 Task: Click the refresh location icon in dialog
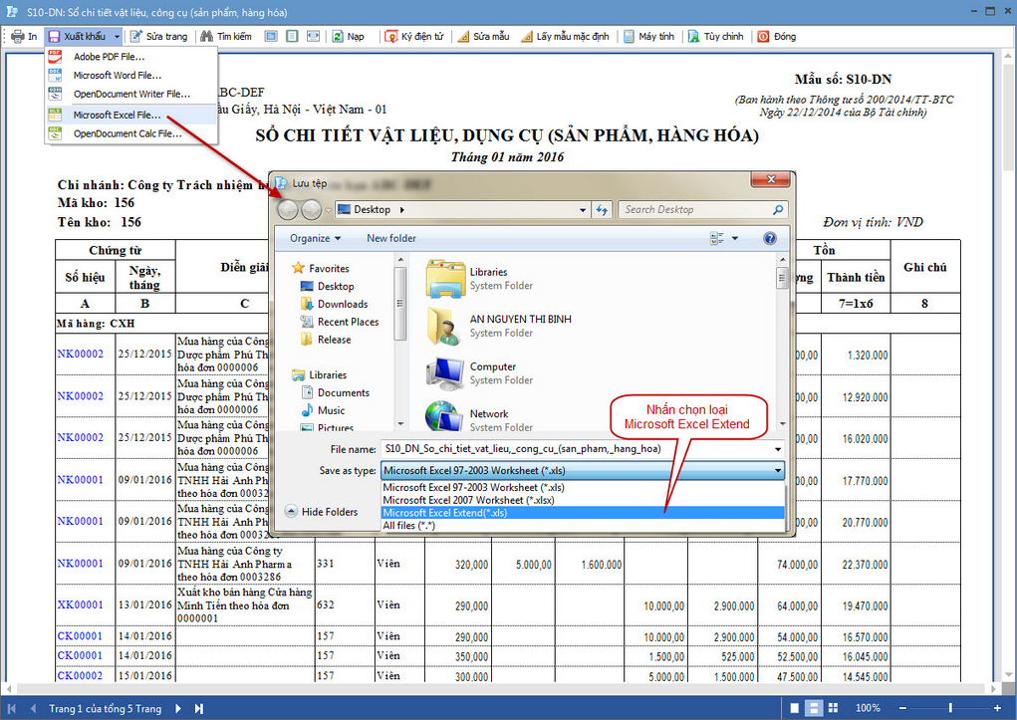602,209
